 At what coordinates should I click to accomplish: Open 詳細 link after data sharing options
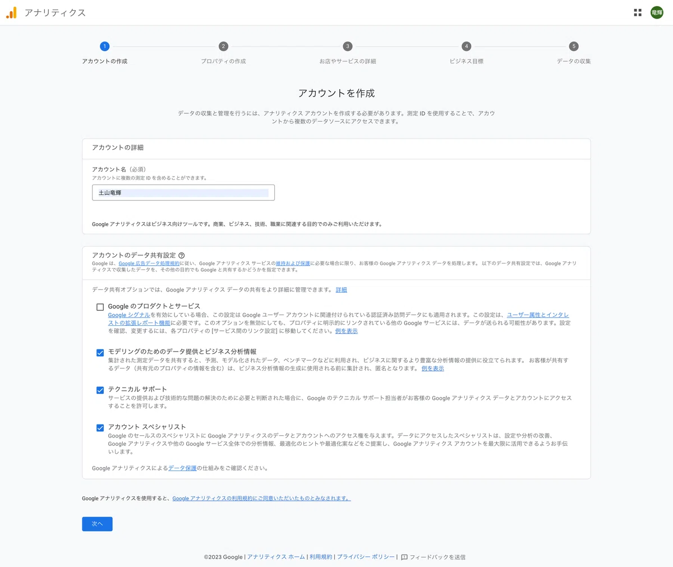coord(342,290)
